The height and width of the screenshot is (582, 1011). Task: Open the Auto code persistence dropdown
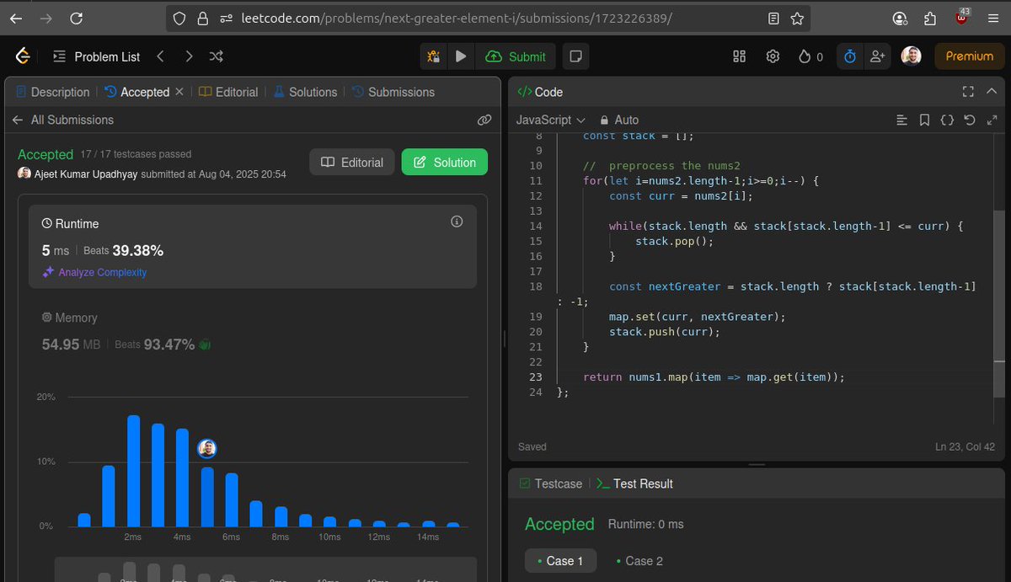(x=619, y=120)
